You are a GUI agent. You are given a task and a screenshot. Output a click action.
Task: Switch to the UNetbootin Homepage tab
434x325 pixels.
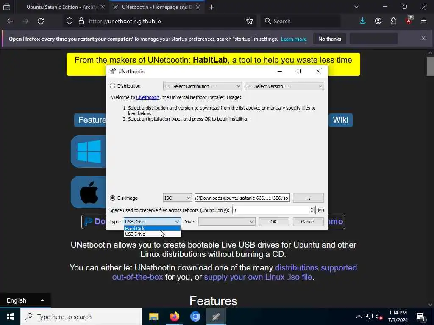click(x=157, y=7)
